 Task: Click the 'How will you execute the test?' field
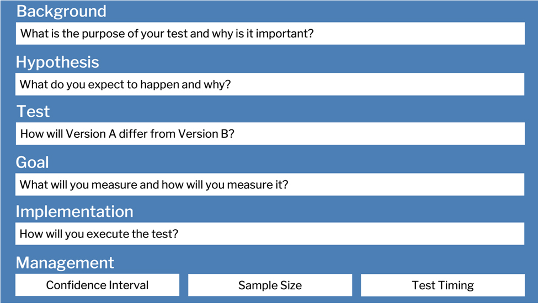pos(270,234)
